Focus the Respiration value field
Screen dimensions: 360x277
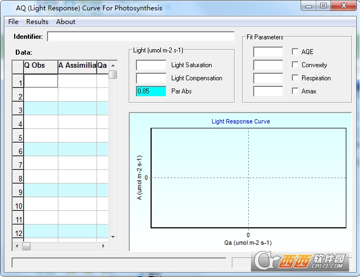point(268,78)
